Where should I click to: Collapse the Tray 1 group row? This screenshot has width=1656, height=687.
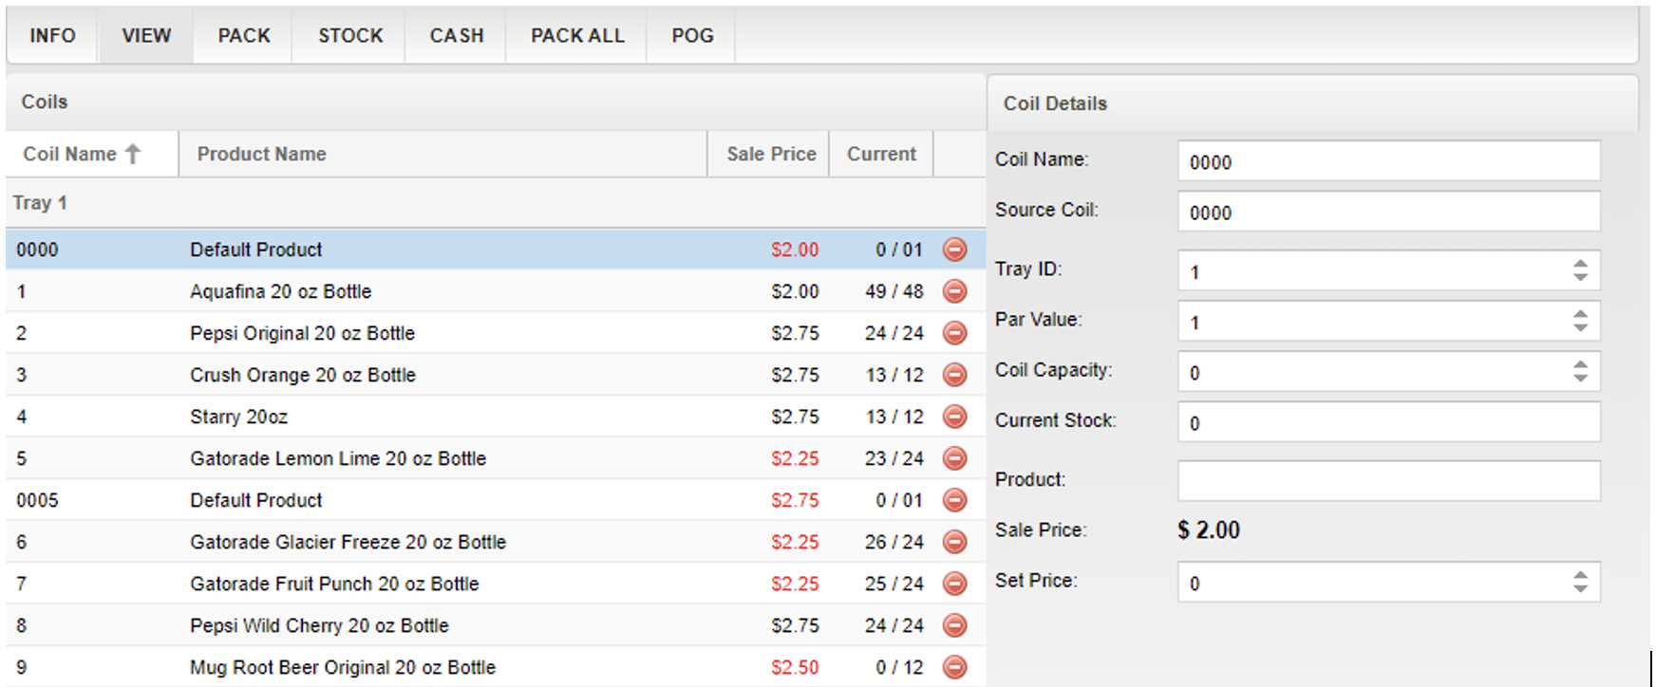pos(496,203)
